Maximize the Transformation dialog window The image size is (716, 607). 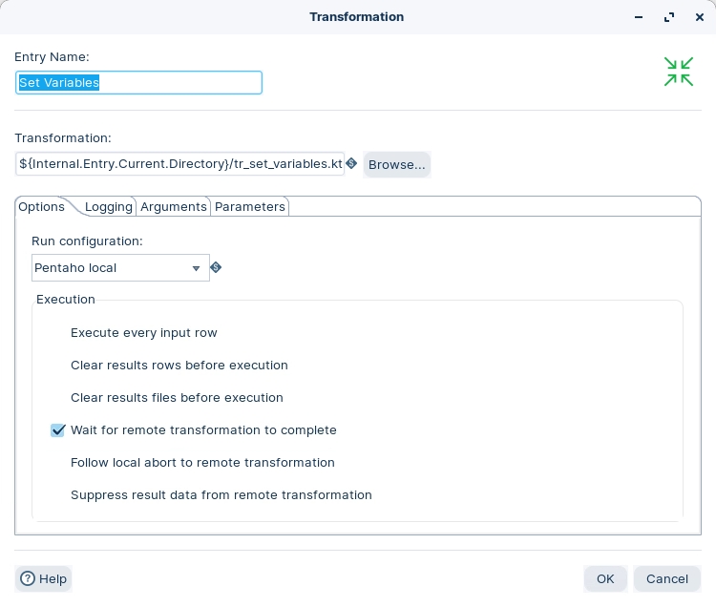click(670, 17)
